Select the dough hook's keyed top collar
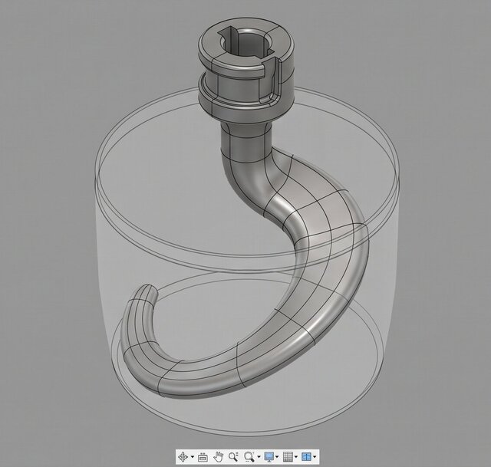The height and width of the screenshot is (467, 491). pyautogui.click(x=246, y=71)
